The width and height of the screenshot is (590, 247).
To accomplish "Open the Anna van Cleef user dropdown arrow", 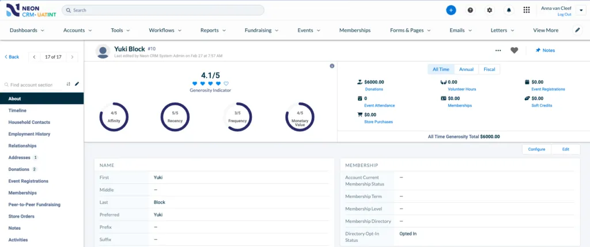I will point(579,10).
